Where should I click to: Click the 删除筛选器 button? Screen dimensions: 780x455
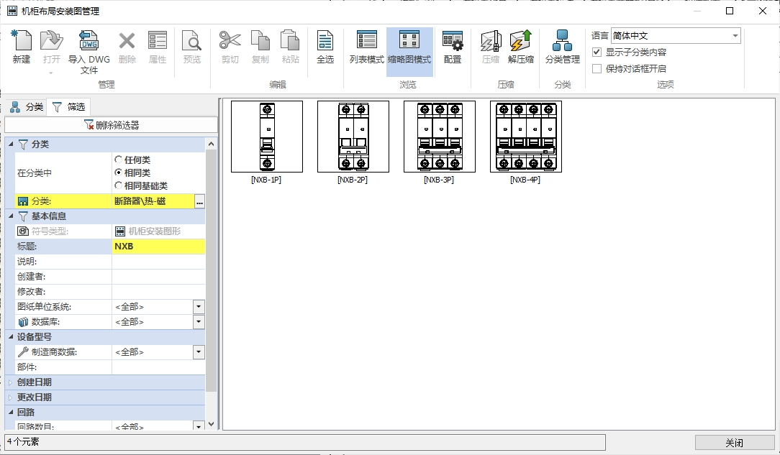111,125
